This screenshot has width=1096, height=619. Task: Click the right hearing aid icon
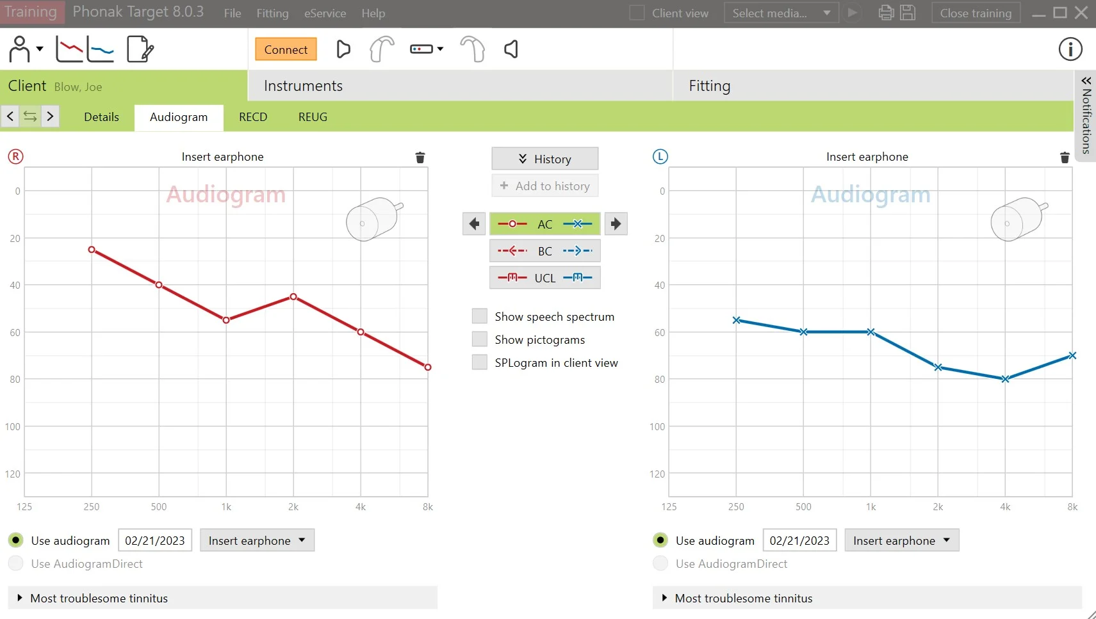[382, 49]
